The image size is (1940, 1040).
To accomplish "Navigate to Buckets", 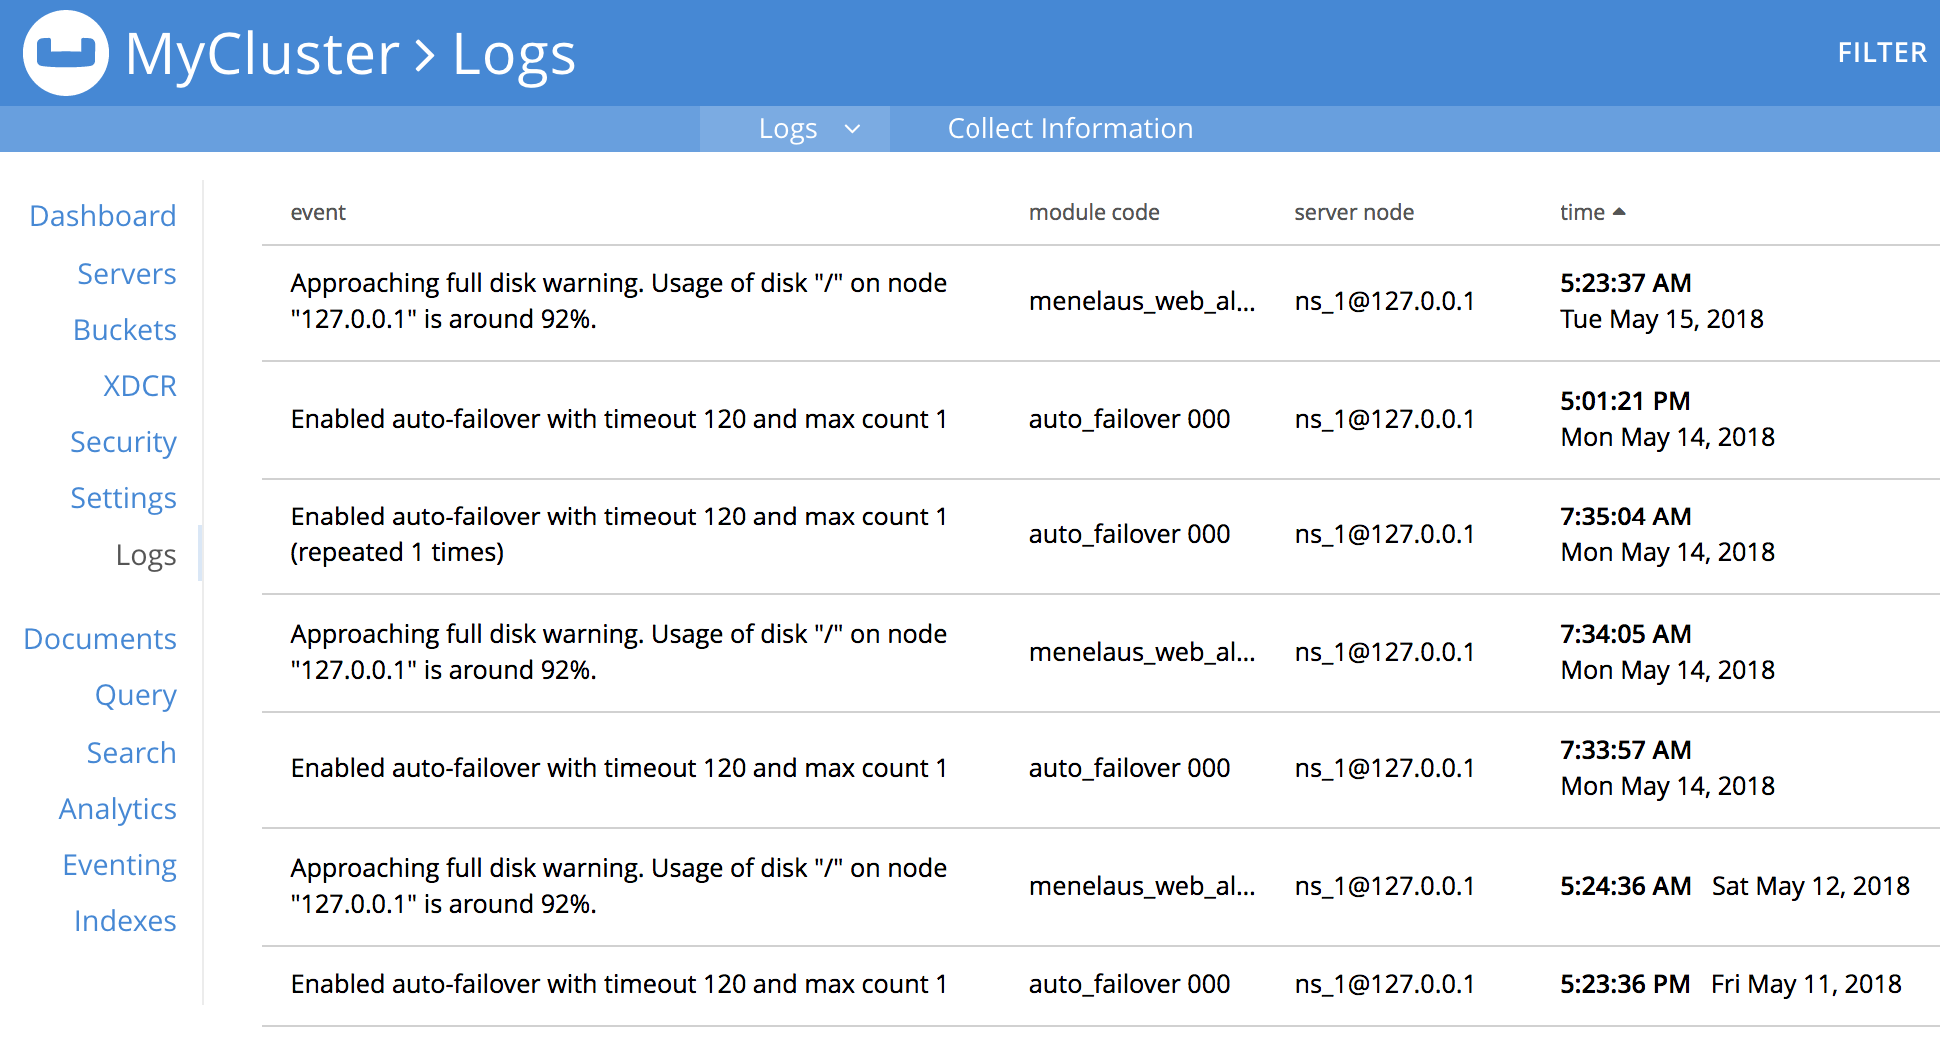I will coord(124,330).
